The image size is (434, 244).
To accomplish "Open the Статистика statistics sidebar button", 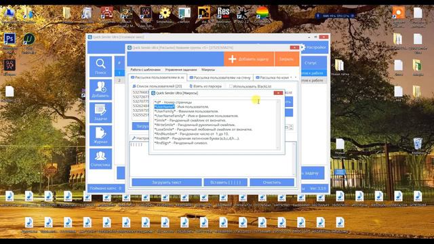I will [100, 159].
